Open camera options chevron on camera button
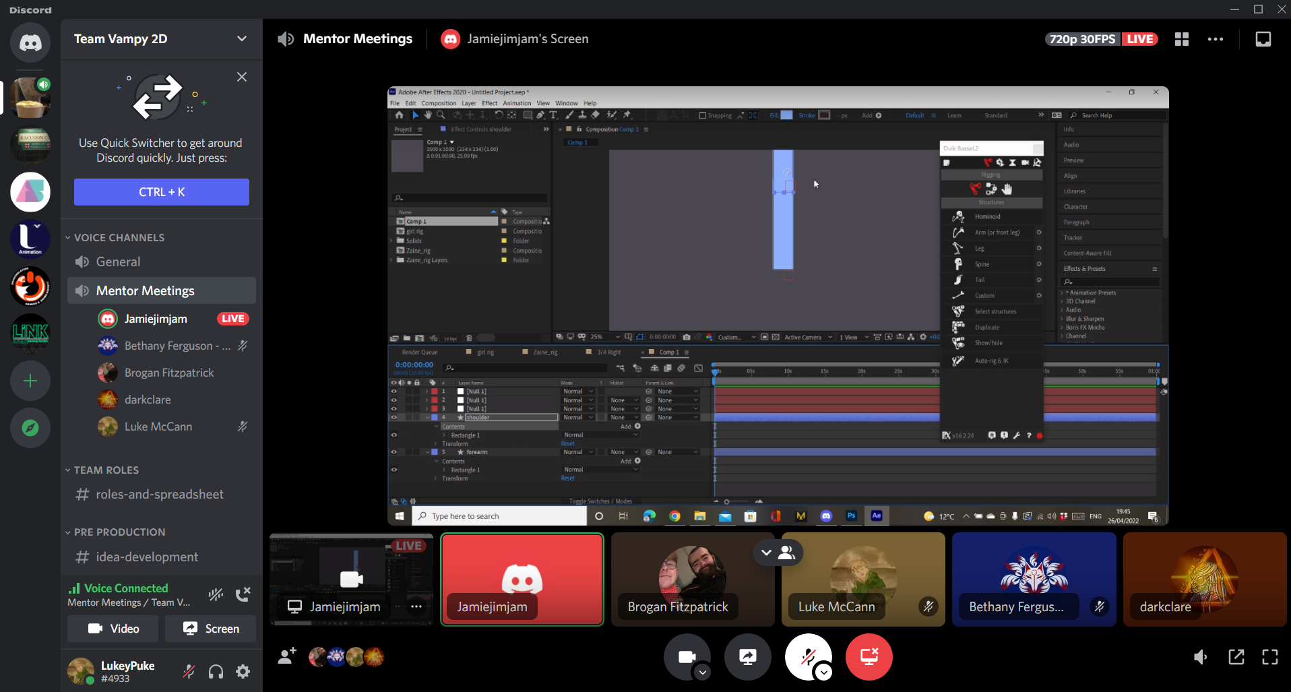1291x692 pixels. click(x=703, y=672)
